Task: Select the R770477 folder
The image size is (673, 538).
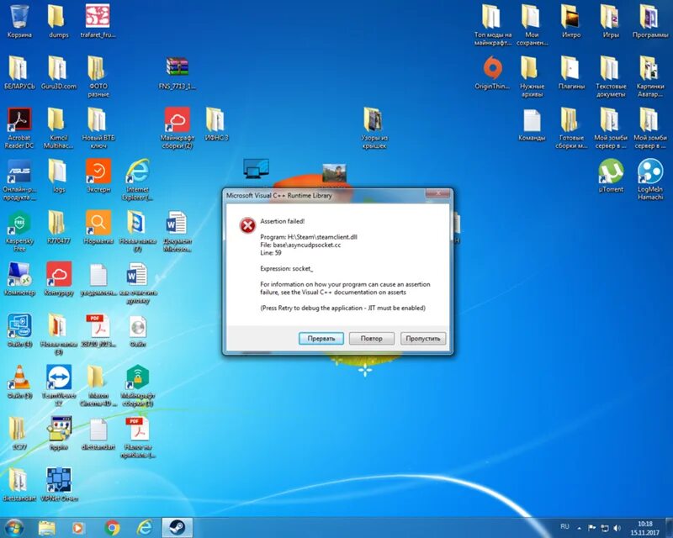Action: (59, 227)
